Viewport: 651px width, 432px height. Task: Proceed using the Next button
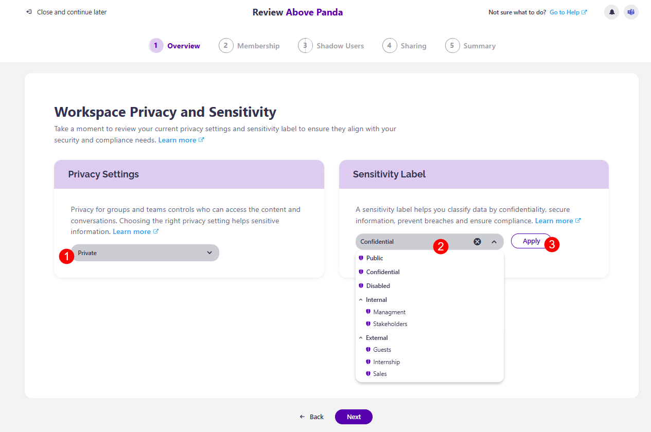(x=354, y=417)
